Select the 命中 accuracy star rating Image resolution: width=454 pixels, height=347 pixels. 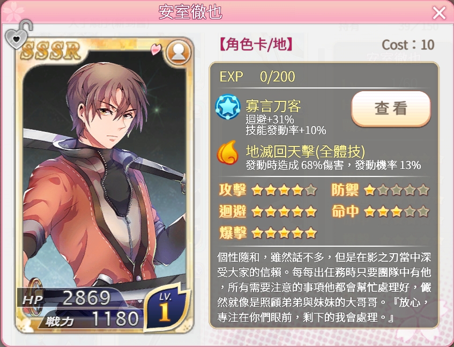(x=380, y=211)
